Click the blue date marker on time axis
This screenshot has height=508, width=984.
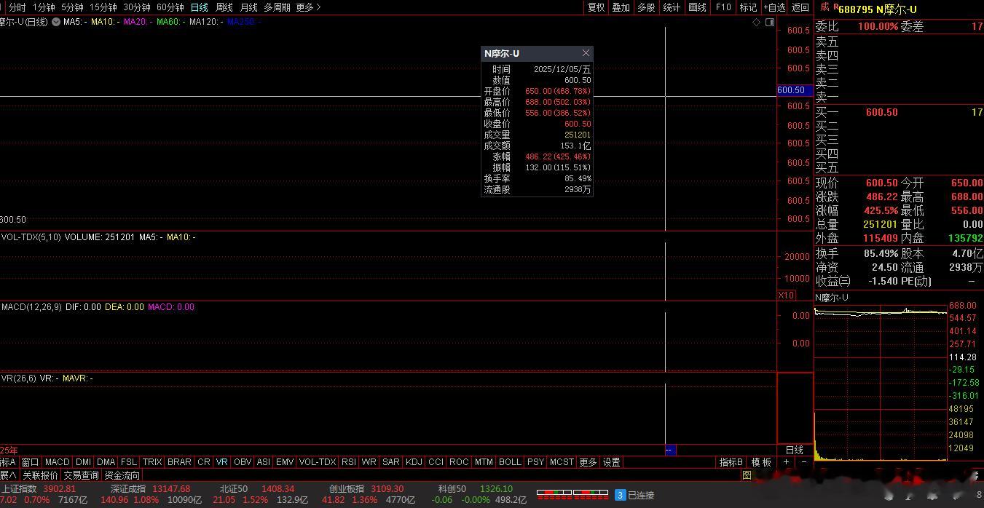(x=671, y=451)
